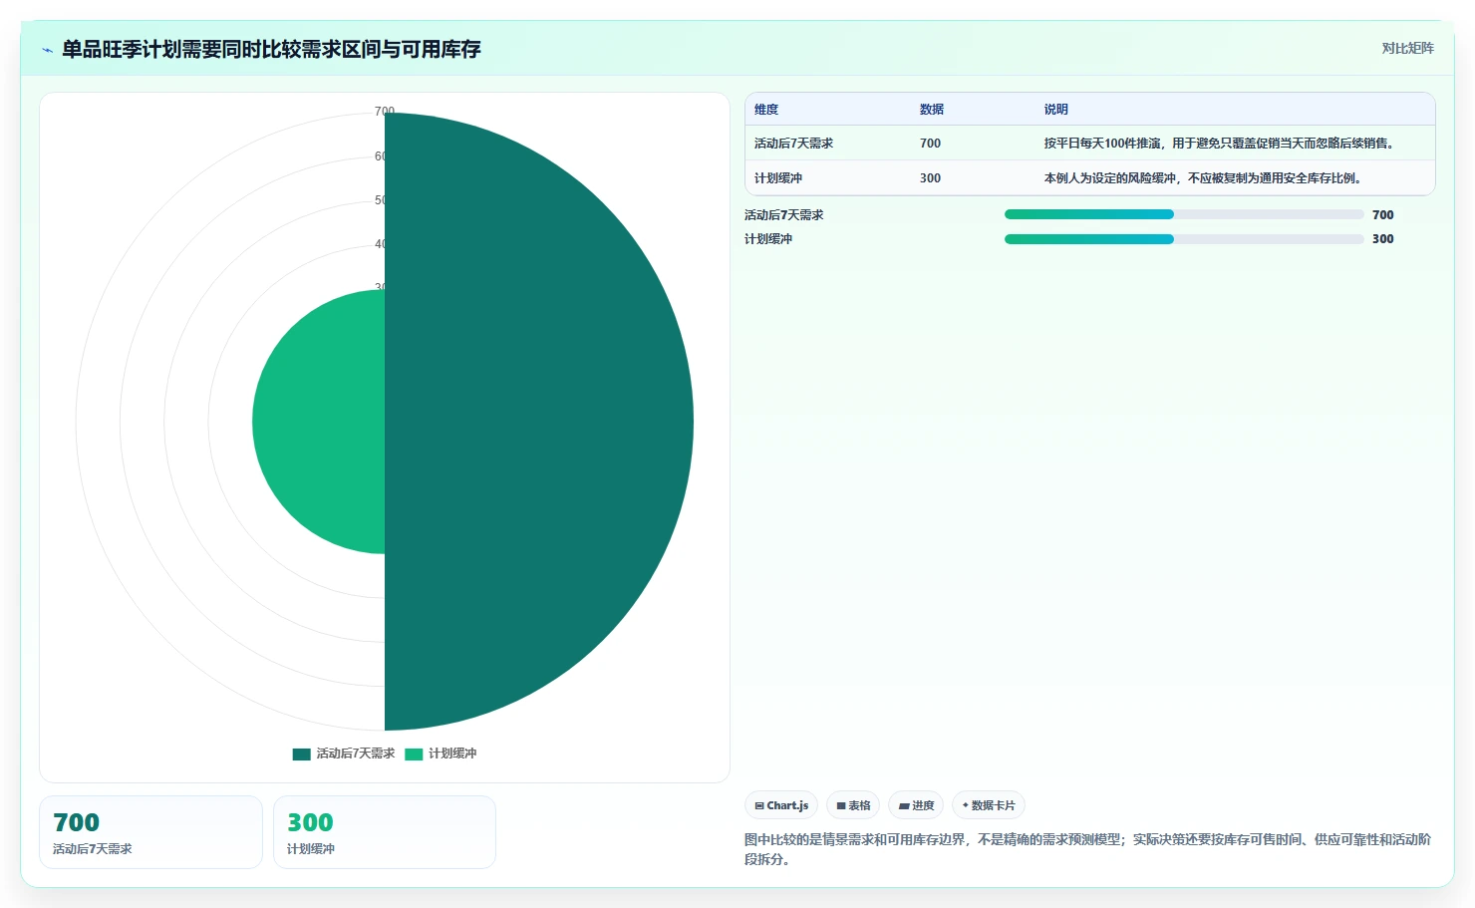Click the 计划缓冲 table cell
Image resolution: width=1475 pixels, height=908 pixels.
(x=778, y=178)
